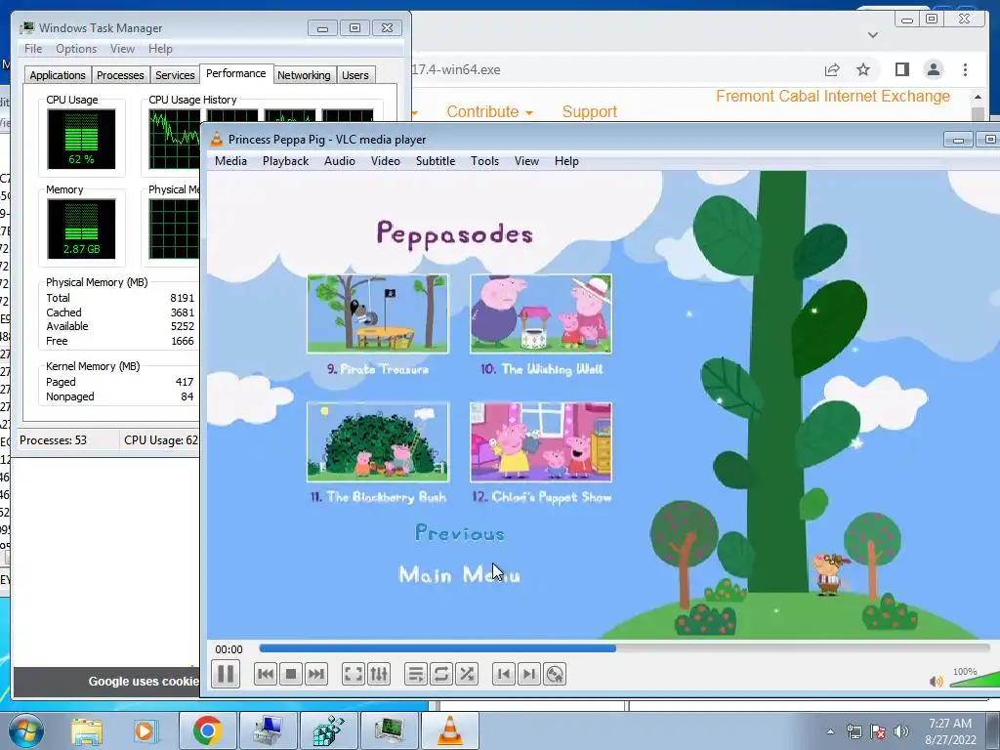Switch to Task Manager Processes tab

click(x=120, y=75)
